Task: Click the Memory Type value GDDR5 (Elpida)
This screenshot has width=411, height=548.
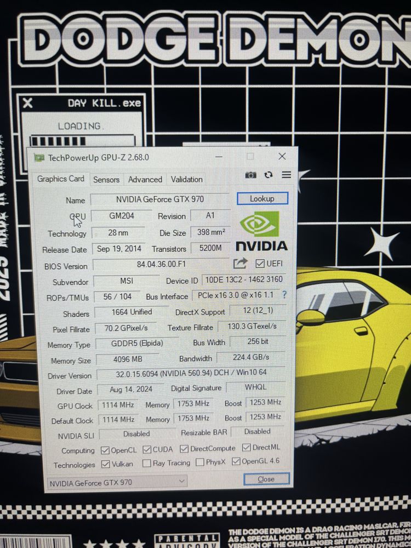Action: coord(137,344)
